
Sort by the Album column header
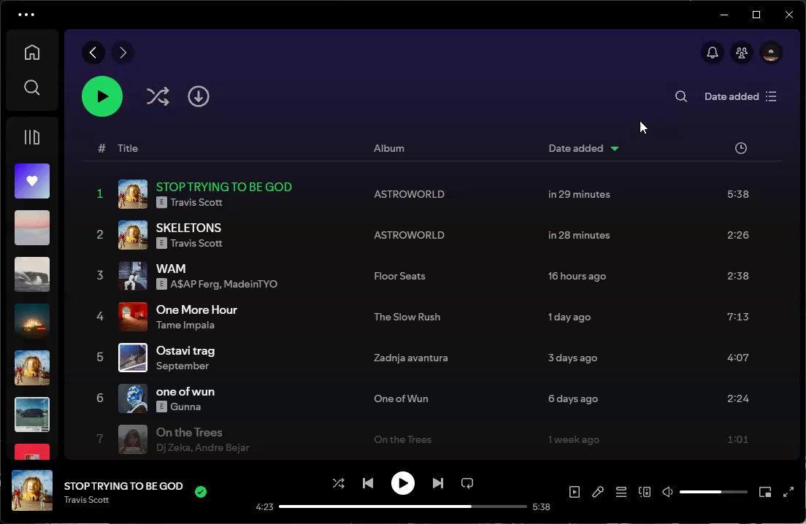pyautogui.click(x=388, y=148)
